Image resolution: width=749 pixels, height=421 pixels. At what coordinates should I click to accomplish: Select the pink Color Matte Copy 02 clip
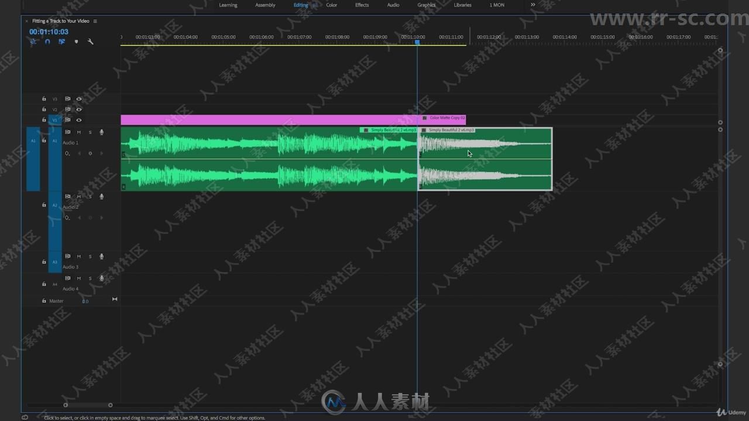tap(293, 120)
